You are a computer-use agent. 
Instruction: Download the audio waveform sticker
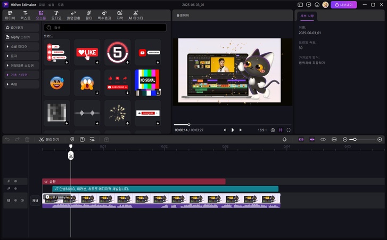pos(97,123)
